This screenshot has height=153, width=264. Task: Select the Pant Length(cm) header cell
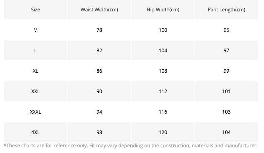[226, 9]
